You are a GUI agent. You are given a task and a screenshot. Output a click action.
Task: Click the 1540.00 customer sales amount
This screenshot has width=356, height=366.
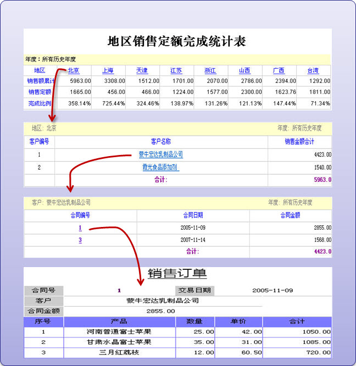pos(322,168)
